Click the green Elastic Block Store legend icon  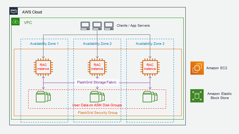(x=197, y=96)
